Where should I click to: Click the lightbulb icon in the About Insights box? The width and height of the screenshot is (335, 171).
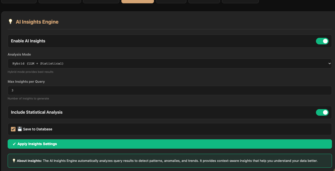point(14,160)
